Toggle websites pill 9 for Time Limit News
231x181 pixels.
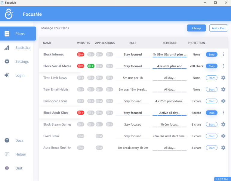click(81, 78)
